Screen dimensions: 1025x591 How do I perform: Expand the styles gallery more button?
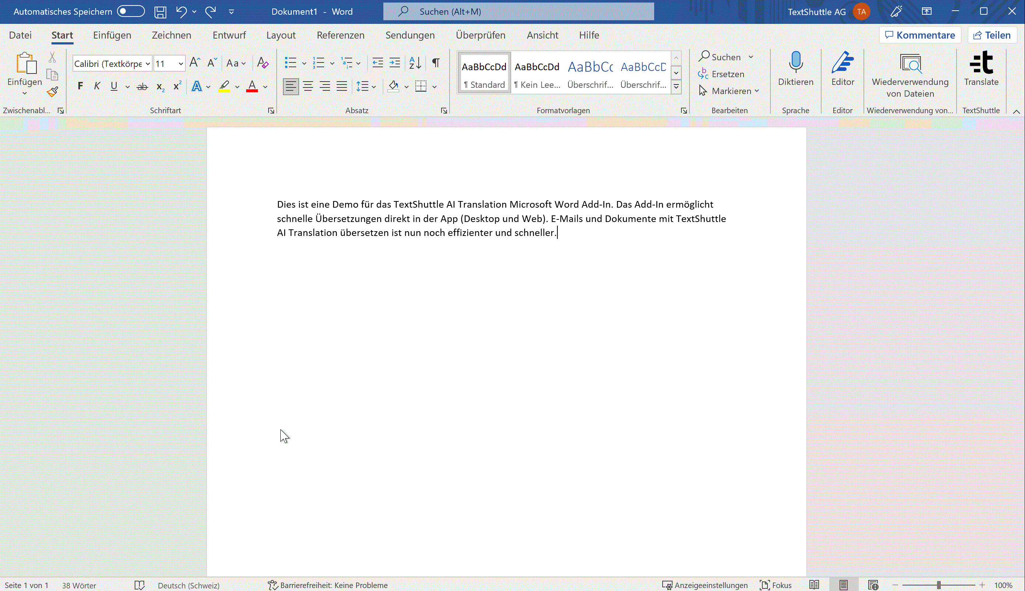[676, 87]
